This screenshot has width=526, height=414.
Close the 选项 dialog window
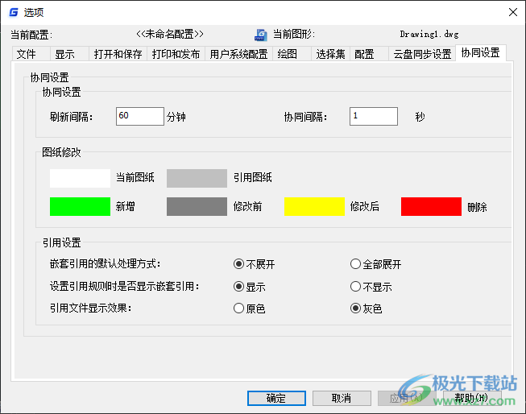tap(512, 12)
